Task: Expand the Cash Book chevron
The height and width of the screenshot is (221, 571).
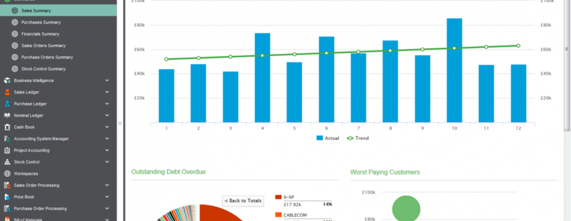Action: (x=107, y=127)
